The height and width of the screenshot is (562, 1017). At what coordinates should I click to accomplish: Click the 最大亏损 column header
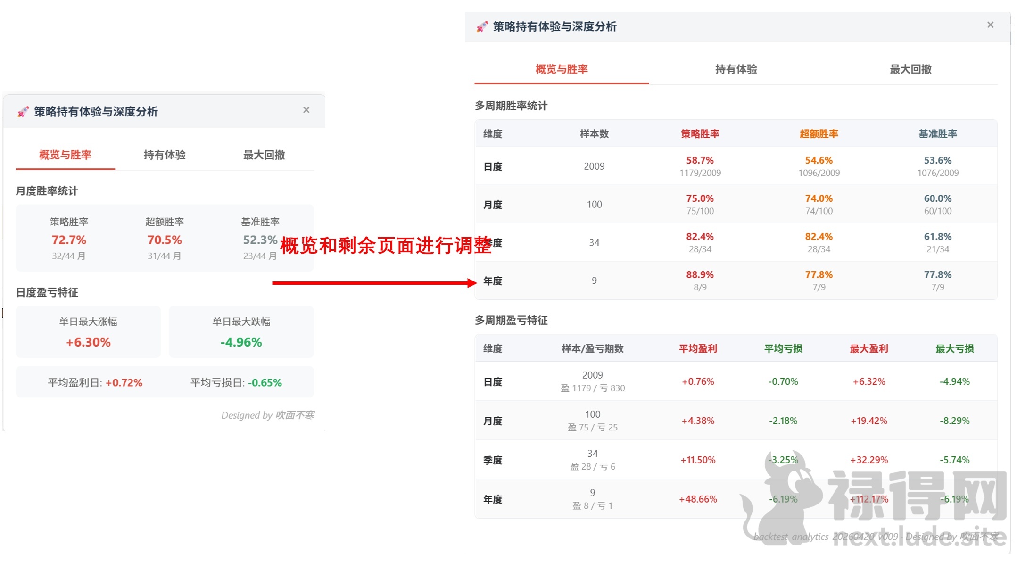955,348
